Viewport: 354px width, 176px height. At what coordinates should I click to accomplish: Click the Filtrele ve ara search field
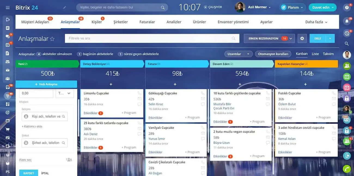[x=152, y=38]
